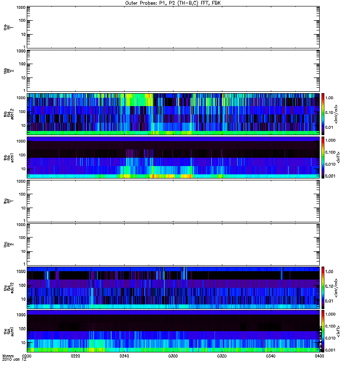Click the "2010 Jan 12" date label

click(14, 359)
